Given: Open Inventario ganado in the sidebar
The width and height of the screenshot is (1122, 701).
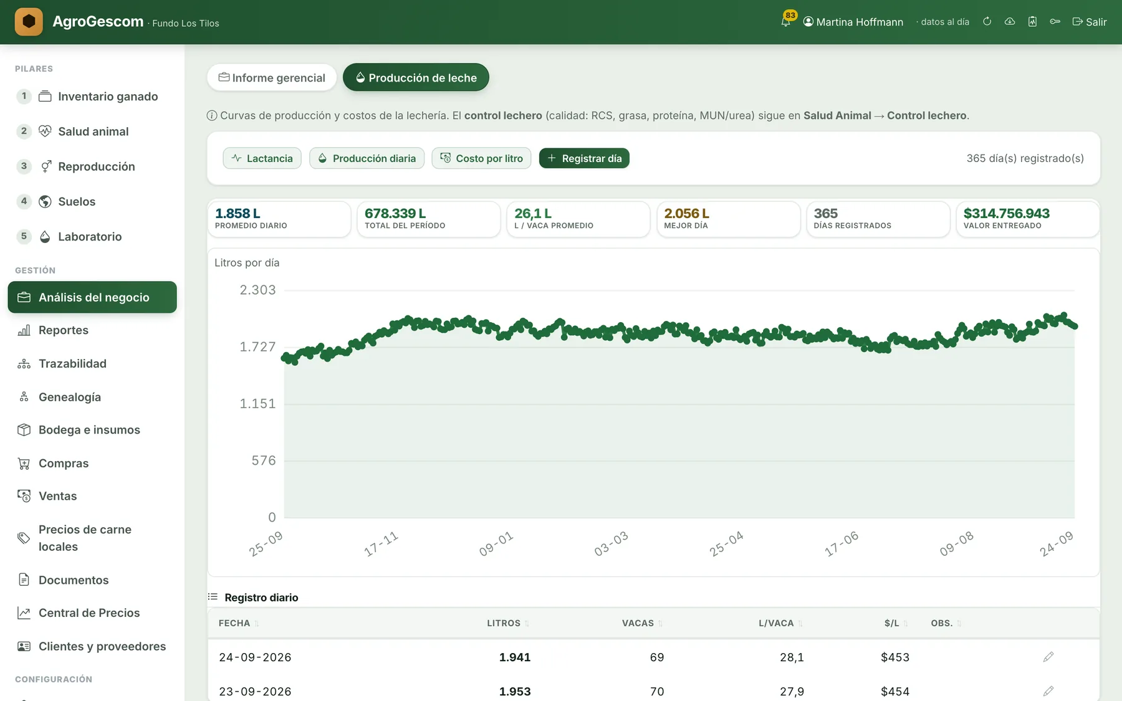Looking at the screenshot, I should click(x=92, y=96).
